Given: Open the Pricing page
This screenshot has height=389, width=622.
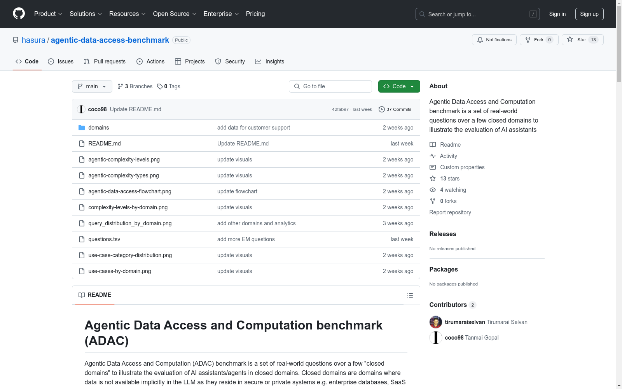Looking at the screenshot, I should pos(255,14).
